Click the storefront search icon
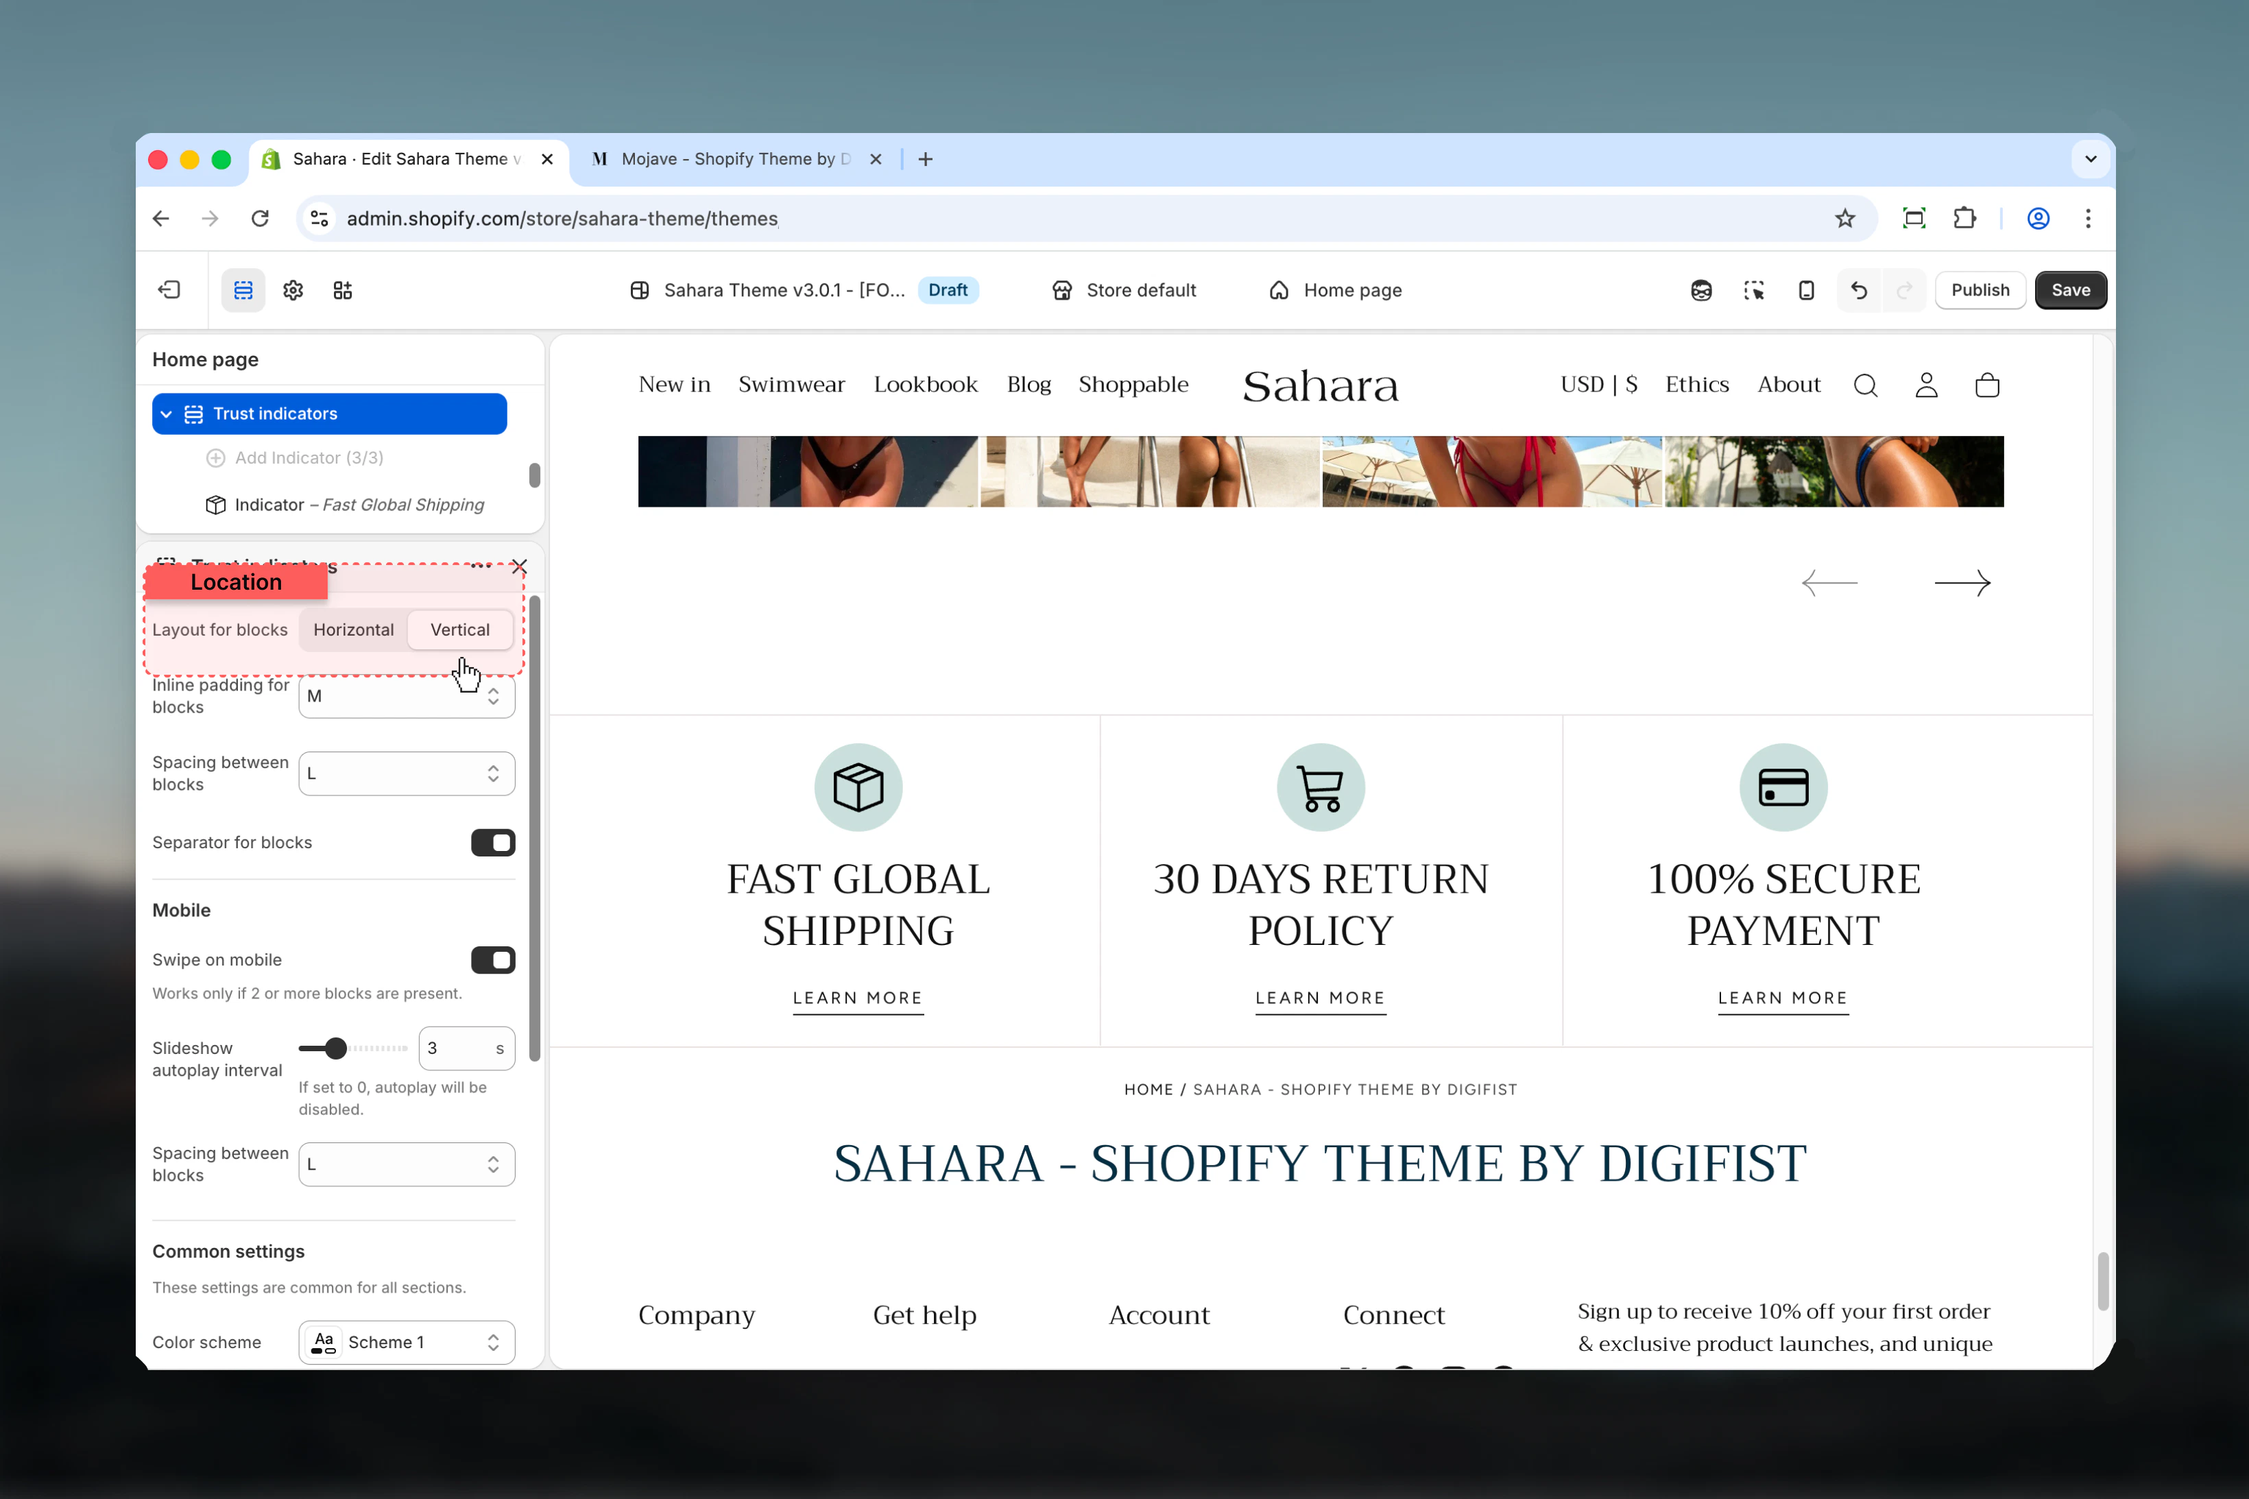Viewport: 2249px width, 1499px height. (1866, 385)
